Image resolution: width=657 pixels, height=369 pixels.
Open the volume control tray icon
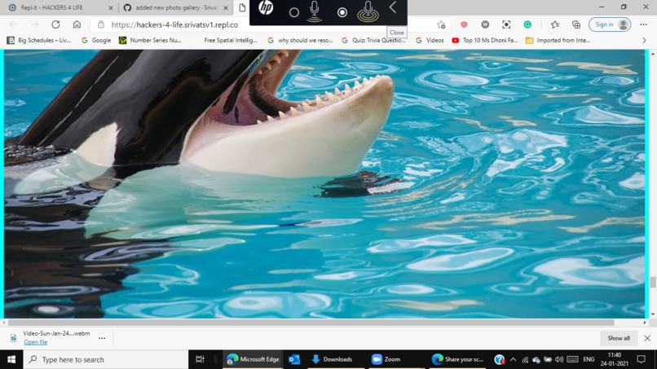tap(559, 359)
